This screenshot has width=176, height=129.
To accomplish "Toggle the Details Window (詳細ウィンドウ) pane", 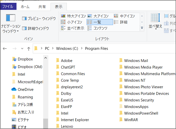I will tap(36, 28).
